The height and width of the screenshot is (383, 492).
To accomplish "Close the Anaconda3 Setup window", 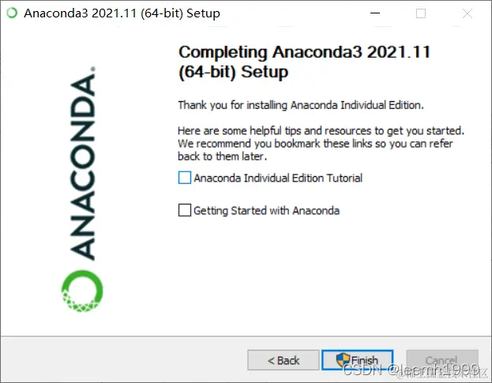I will pyautogui.click(x=468, y=13).
